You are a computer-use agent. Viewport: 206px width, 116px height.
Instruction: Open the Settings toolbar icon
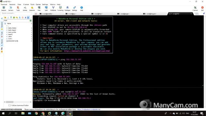(74, 9)
